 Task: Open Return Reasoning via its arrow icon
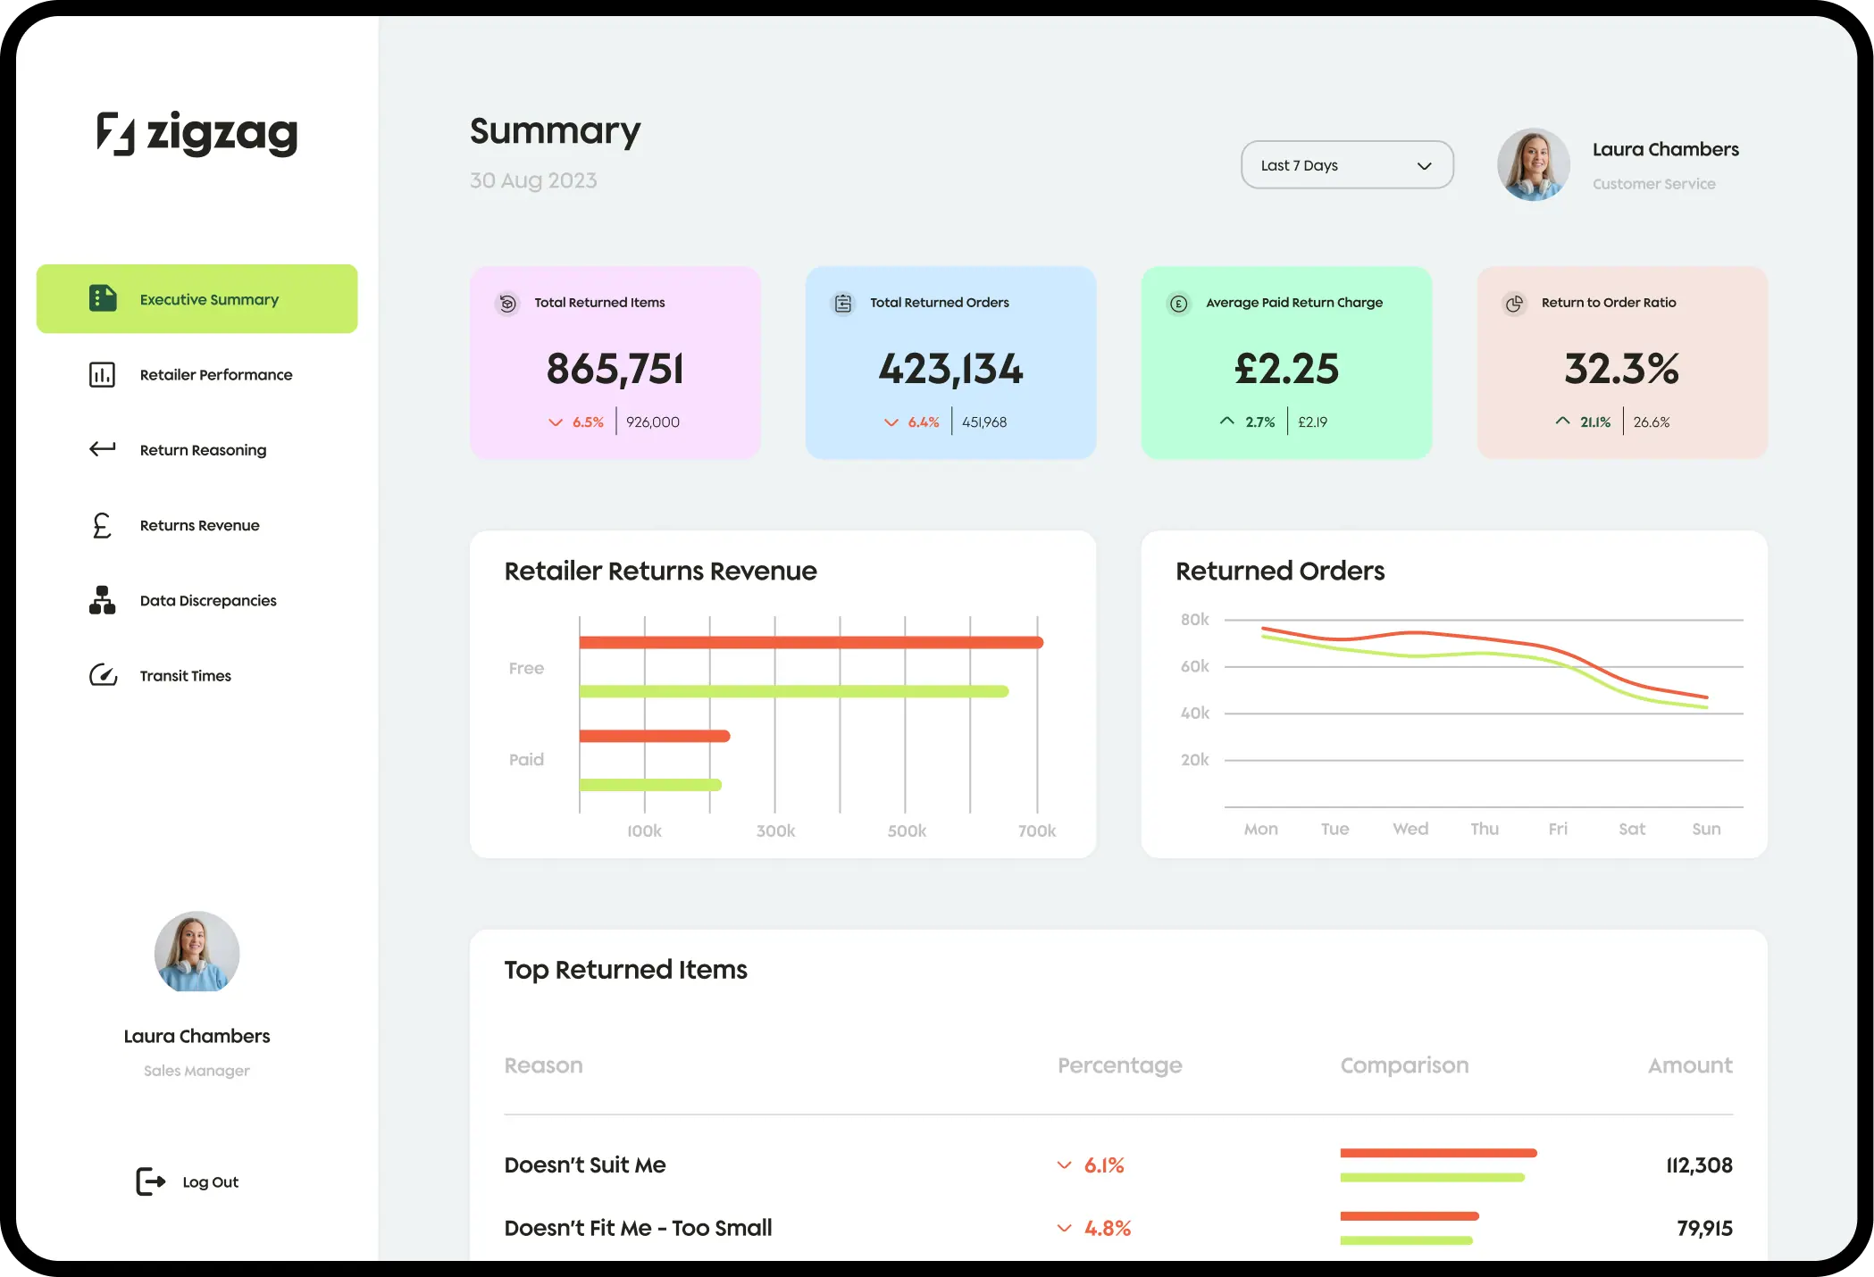[101, 449]
